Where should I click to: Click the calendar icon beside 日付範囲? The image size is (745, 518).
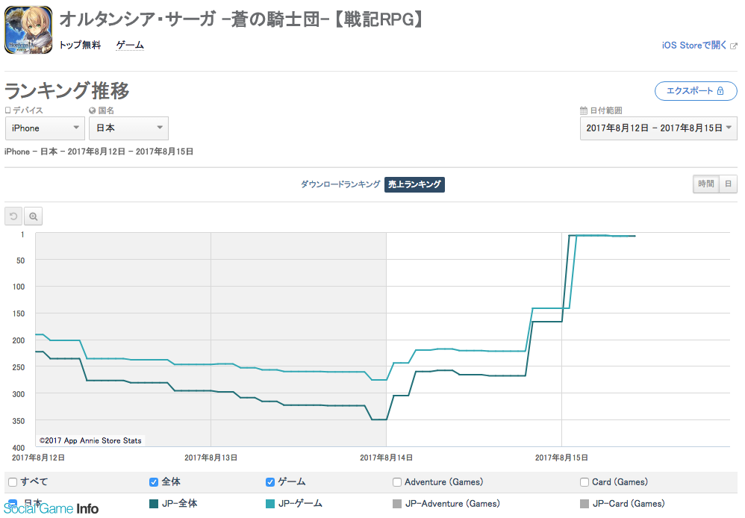point(584,110)
